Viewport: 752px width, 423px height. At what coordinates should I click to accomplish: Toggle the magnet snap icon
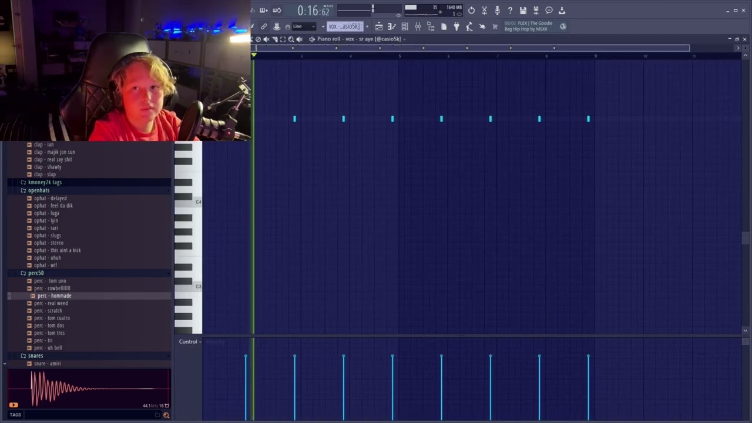(288, 26)
